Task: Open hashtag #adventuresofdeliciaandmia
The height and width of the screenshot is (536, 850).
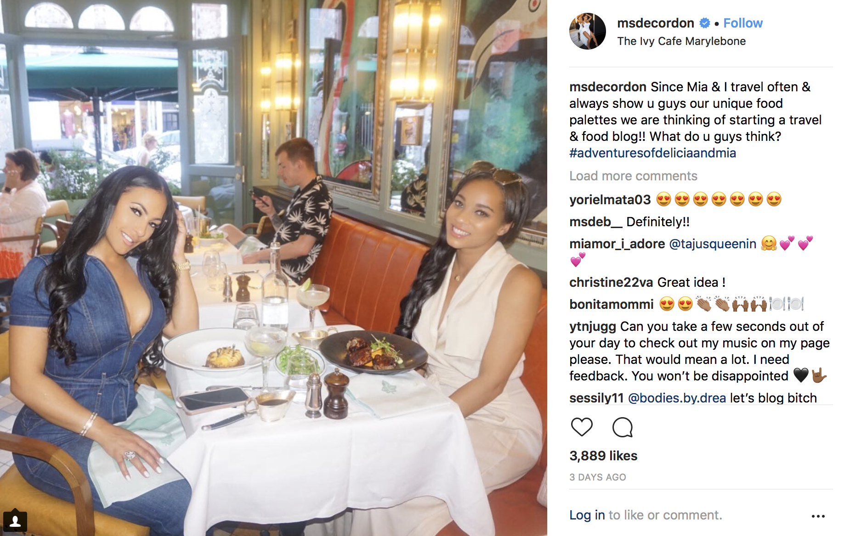Action: pos(652,153)
